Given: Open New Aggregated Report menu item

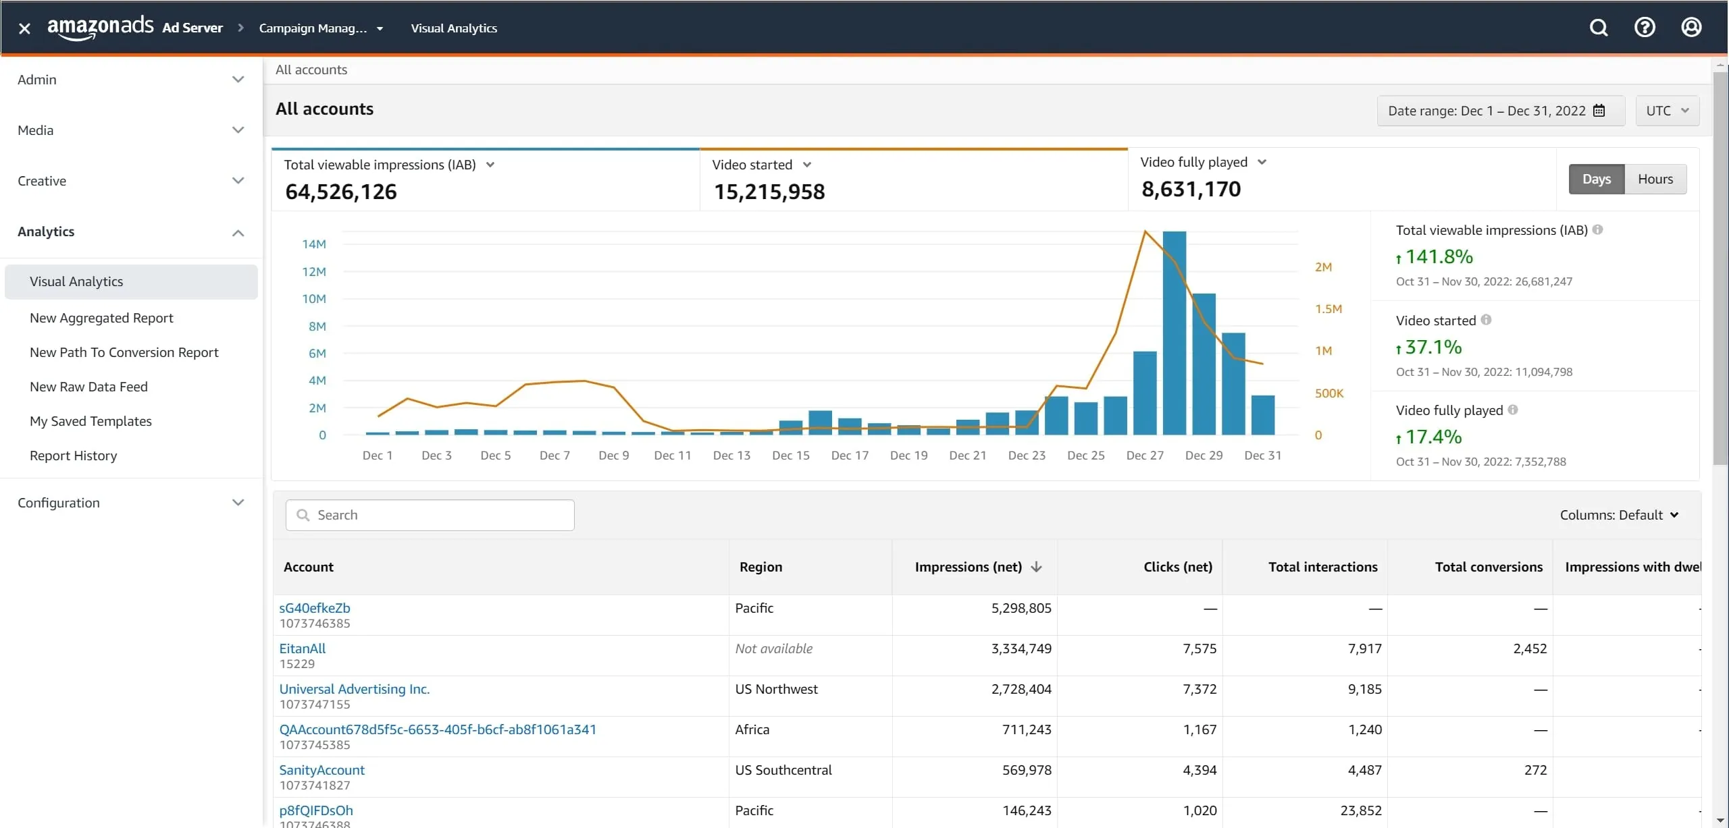Looking at the screenshot, I should (x=101, y=318).
